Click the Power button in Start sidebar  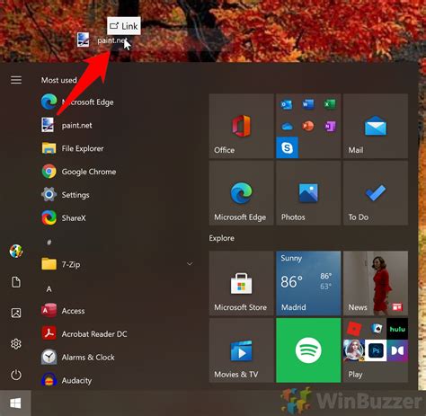click(16, 375)
